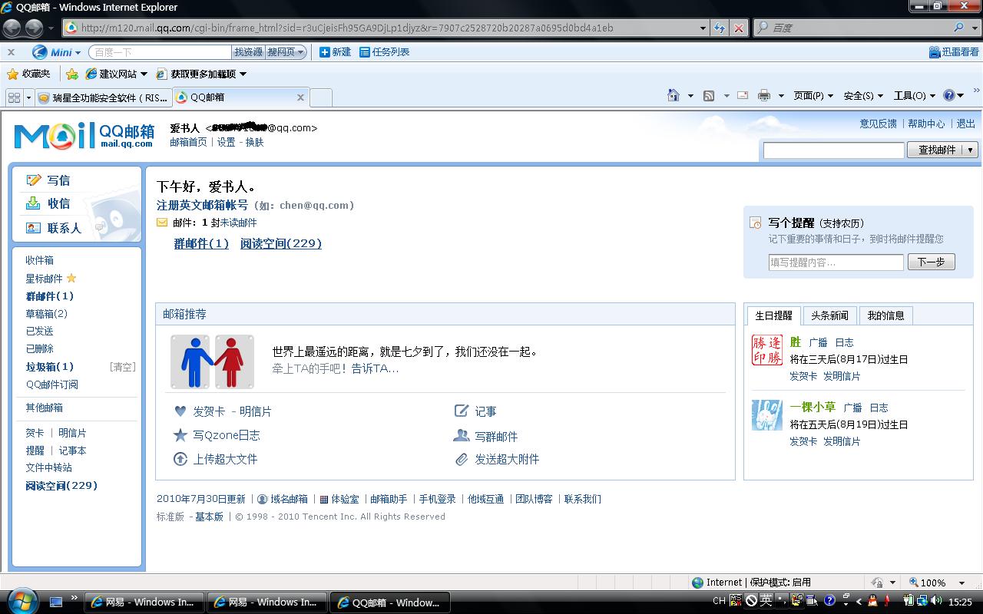This screenshot has height=614, width=983.
Task: Open the 工具(O) menu
Action: click(x=915, y=96)
